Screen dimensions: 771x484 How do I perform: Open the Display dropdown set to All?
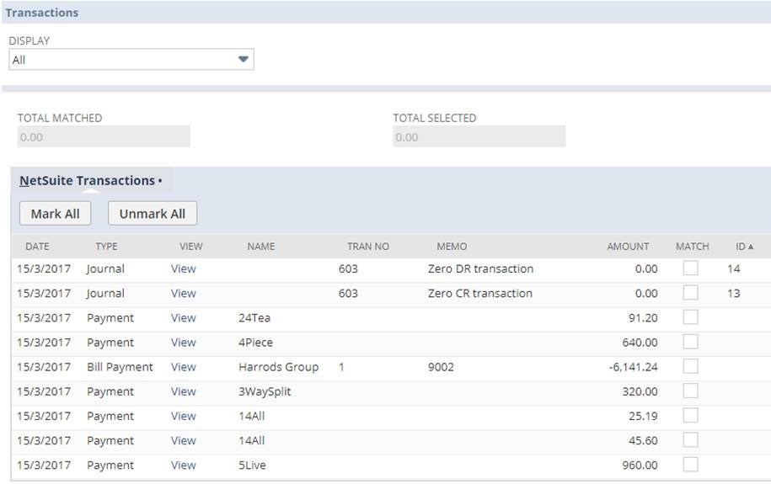[x=131, y=60]
